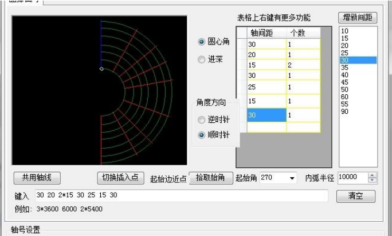Click the 个数 column header
Image resolution: width=392 pixels, height=236 pixels.
(303, 33)
